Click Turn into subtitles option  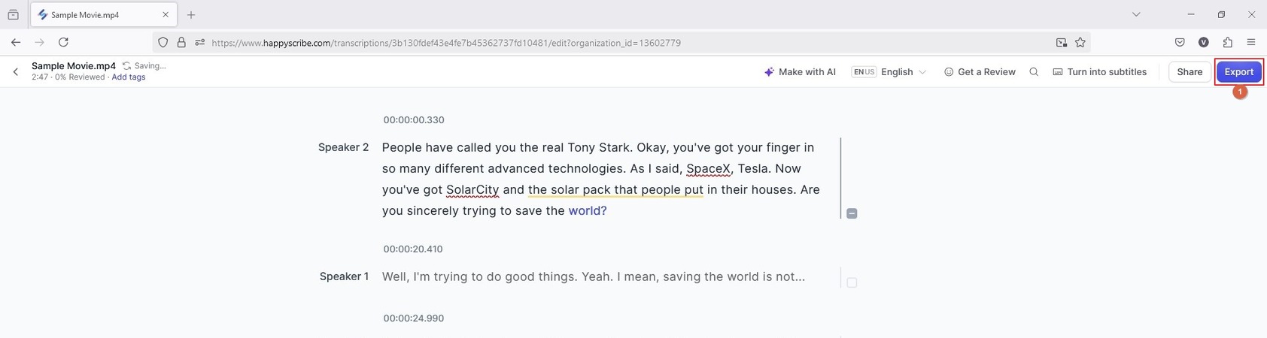point(1099,72)
